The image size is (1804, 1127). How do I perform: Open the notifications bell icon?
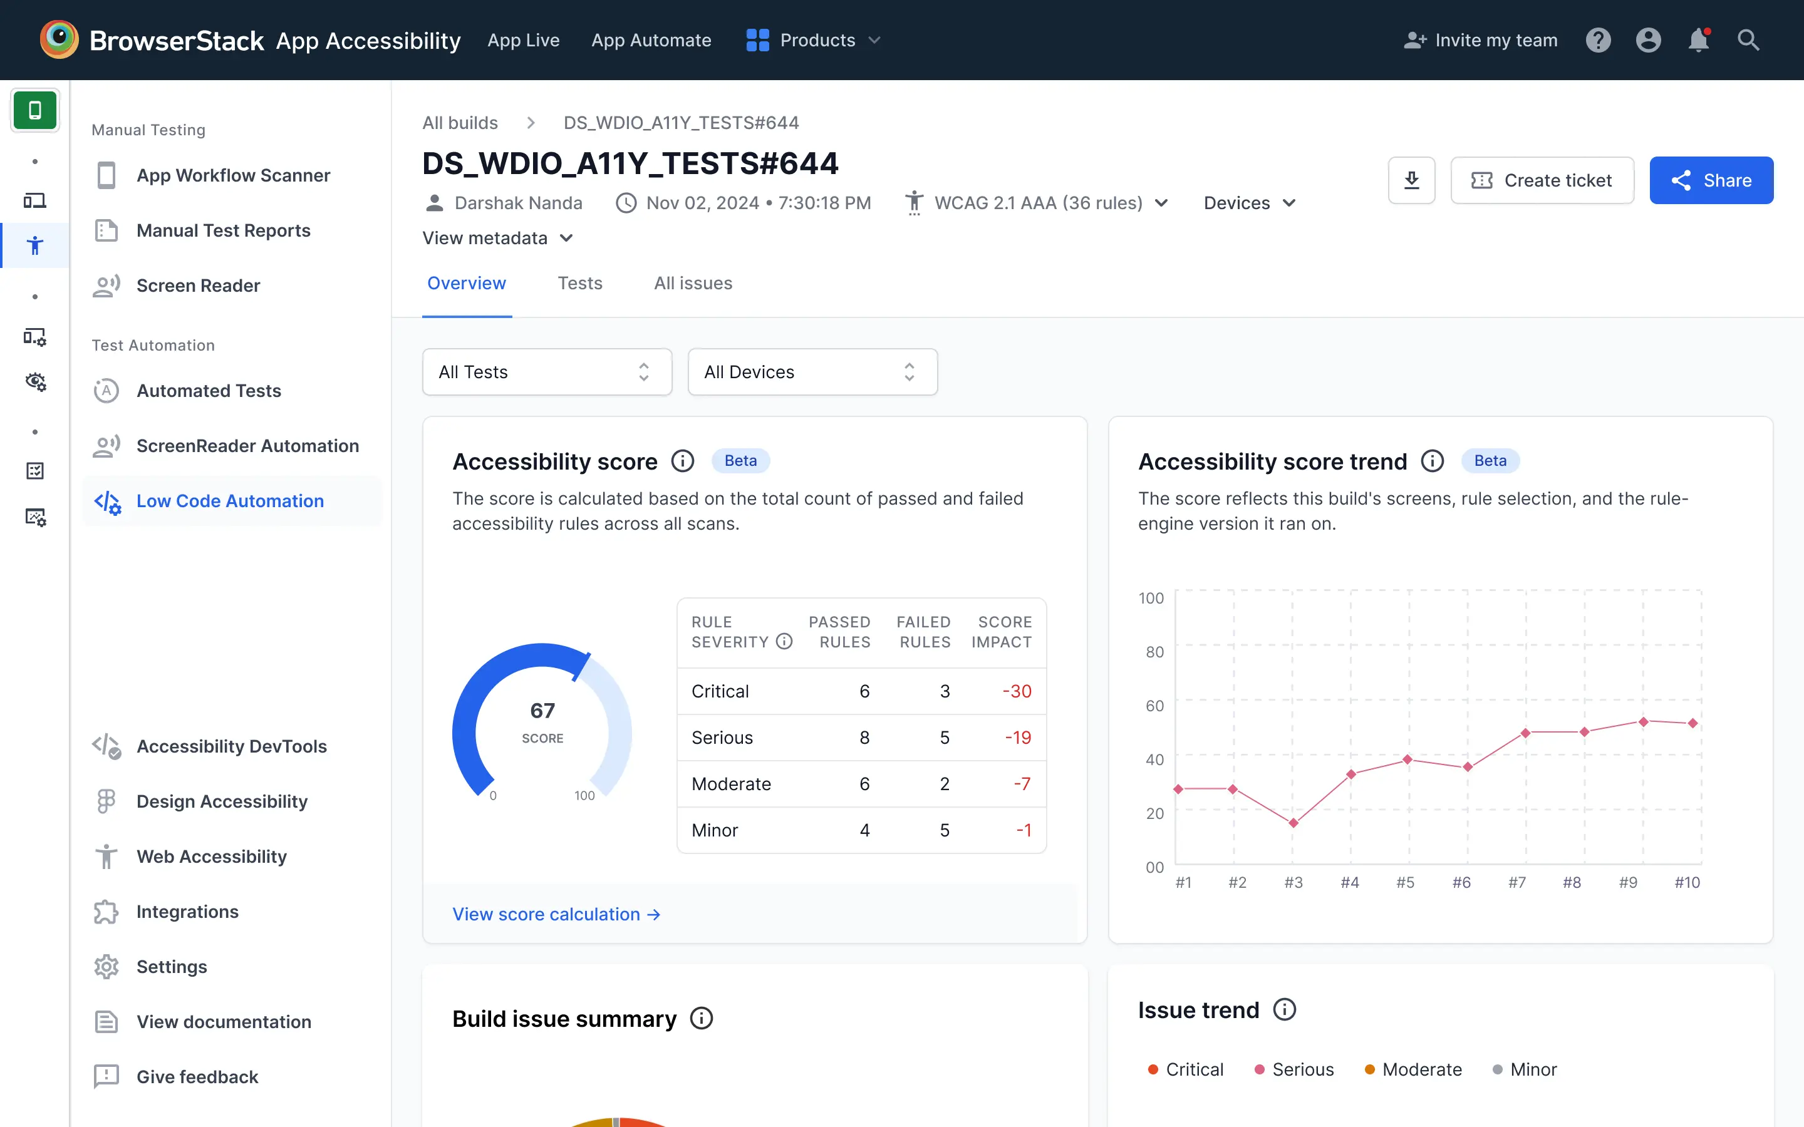click(x=1699, y=40)
